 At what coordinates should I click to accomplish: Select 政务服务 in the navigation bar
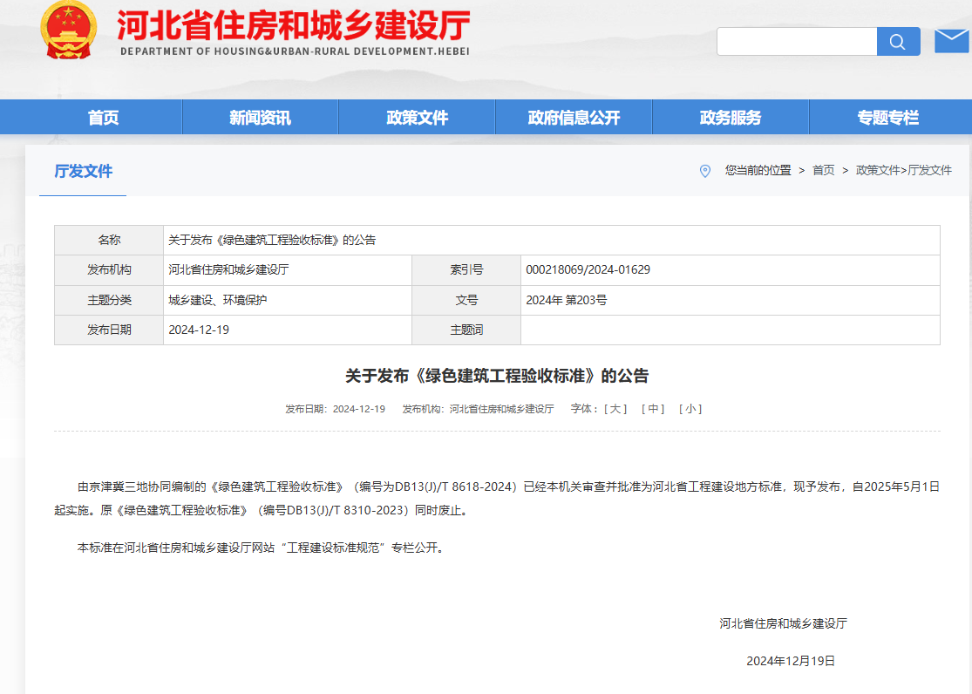pyautogui.click(x=731, y=118)
